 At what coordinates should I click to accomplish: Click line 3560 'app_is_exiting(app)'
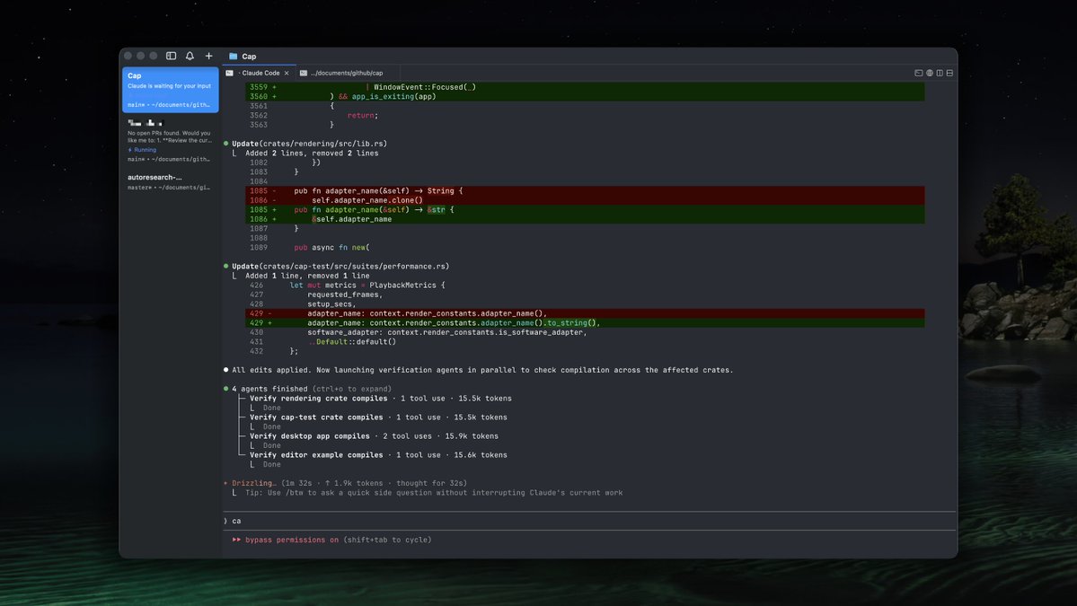tap(585, 97)
